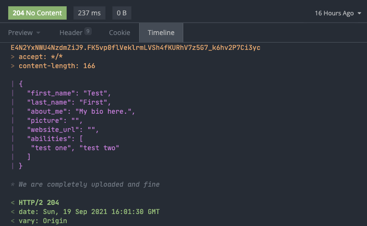
Task: Click the "first_name": "Test" line
Action: (x=69, y=93)
